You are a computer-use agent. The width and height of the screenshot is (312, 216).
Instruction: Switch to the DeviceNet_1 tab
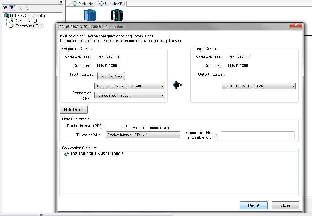pyautogui.click(x=84, y=4)
